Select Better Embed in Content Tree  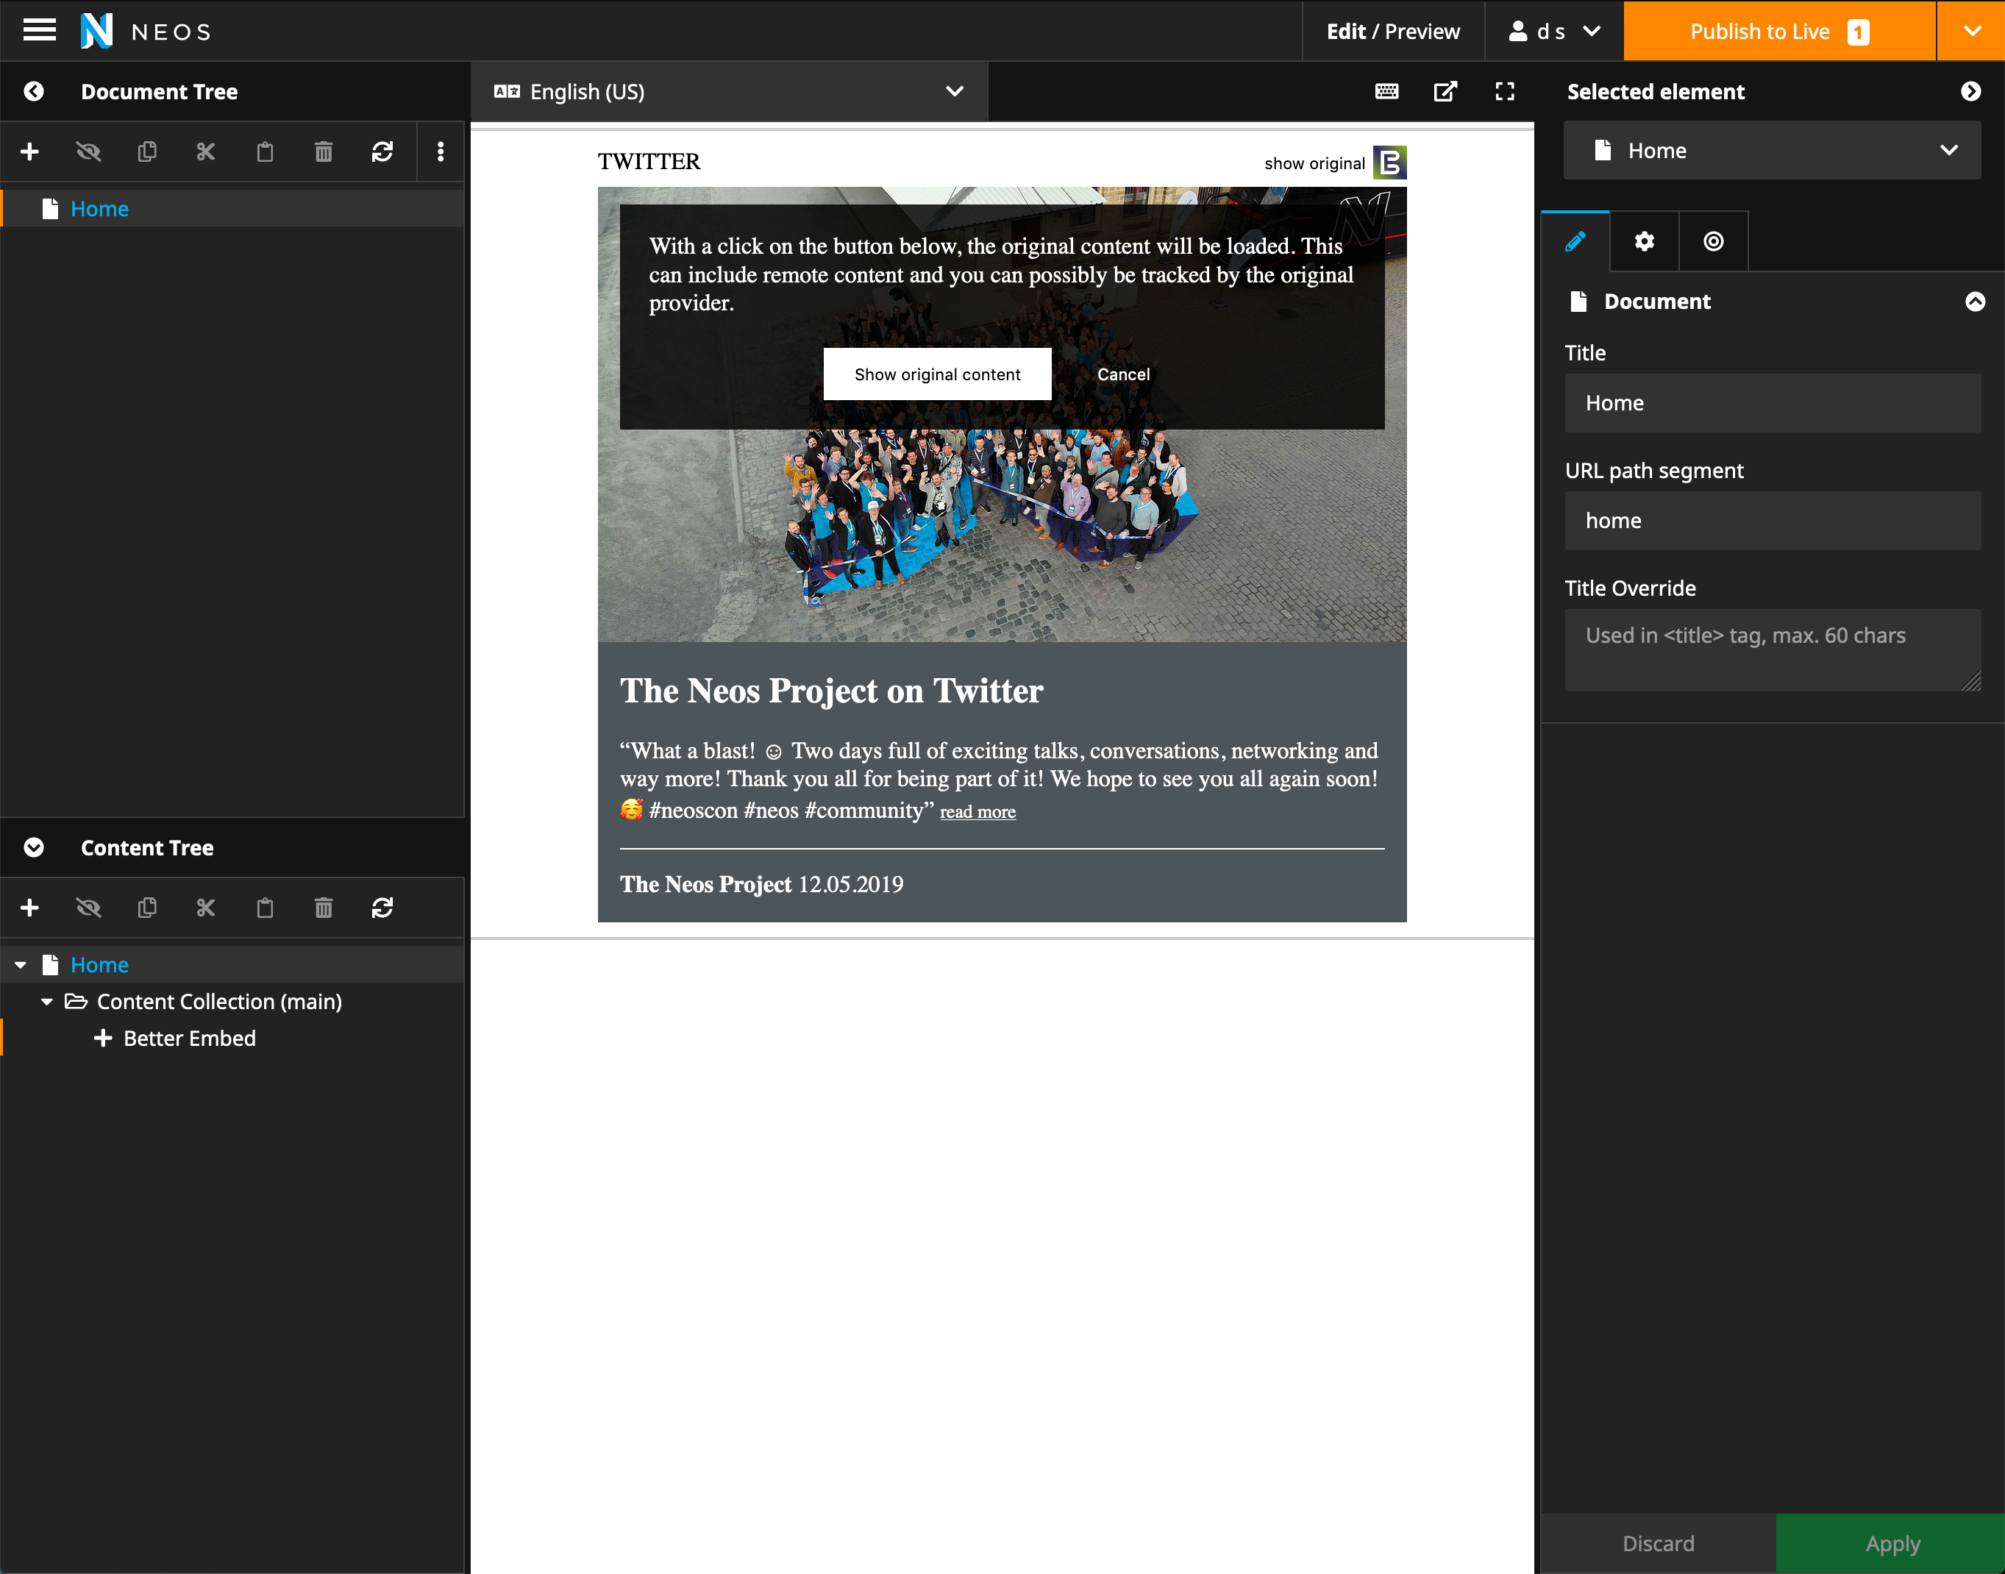click(189, 1039)
